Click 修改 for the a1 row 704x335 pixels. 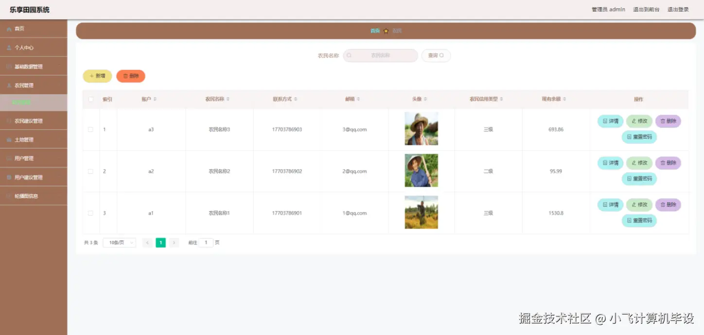[639, 204]
